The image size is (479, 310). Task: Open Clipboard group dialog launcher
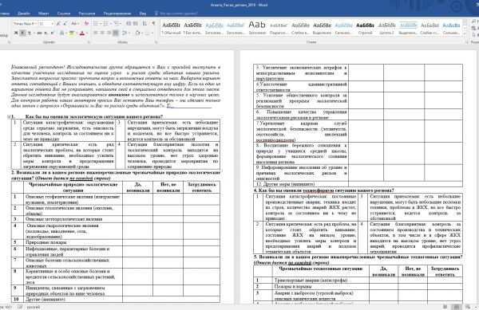point(9,42)
